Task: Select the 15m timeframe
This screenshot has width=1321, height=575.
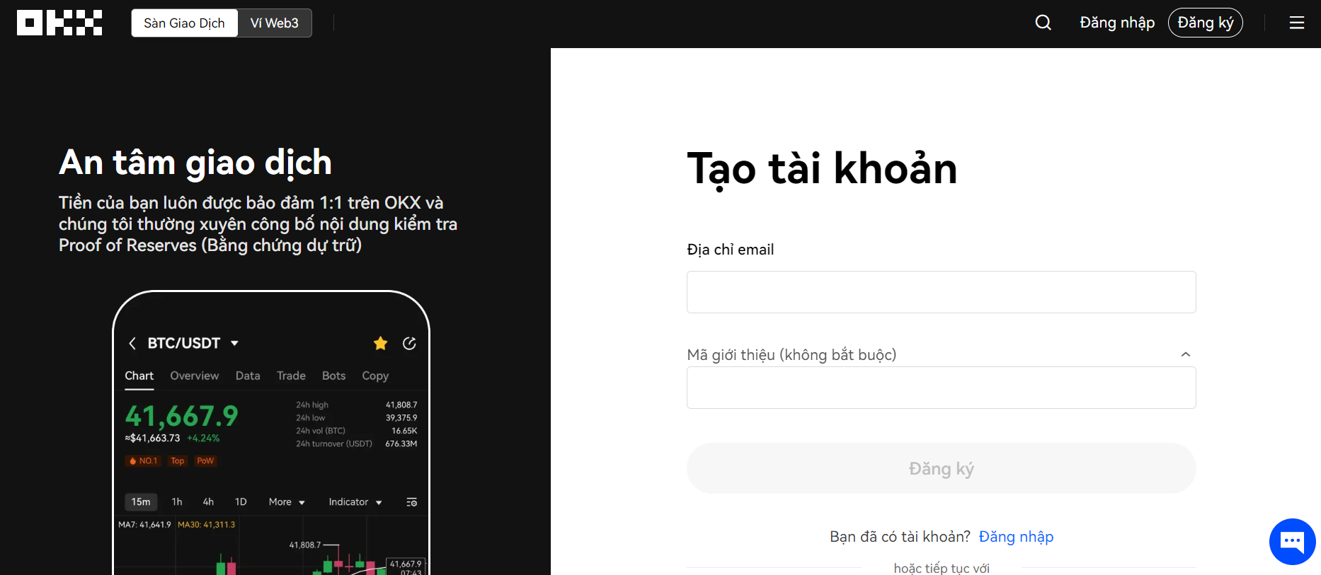Action: coord(141,501)
